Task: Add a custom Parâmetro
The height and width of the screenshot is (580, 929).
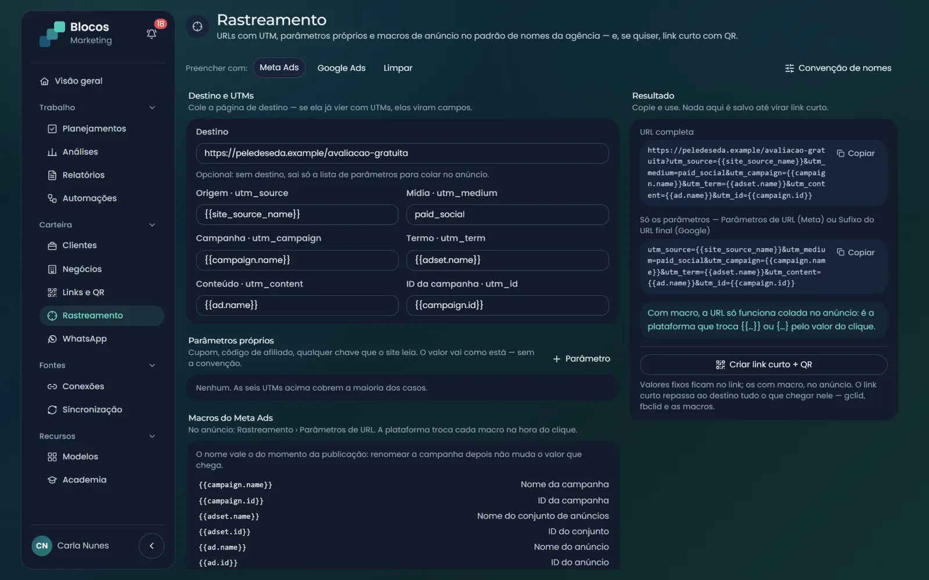Action: (x=581, y=358)
